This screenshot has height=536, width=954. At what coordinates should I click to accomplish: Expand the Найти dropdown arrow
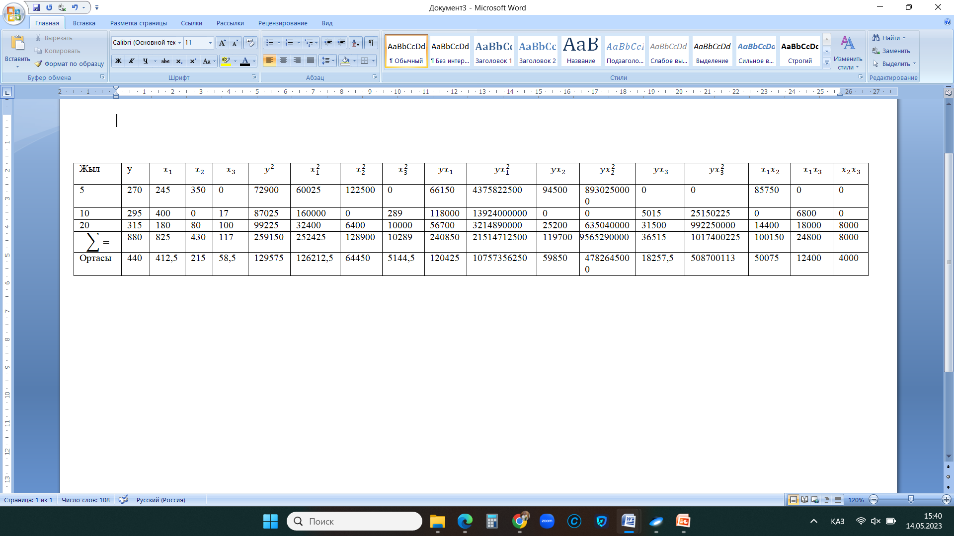[904, 38]
